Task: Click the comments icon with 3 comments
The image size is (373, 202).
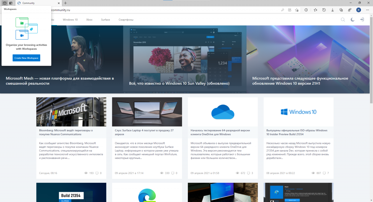Action: click(249, 173)
